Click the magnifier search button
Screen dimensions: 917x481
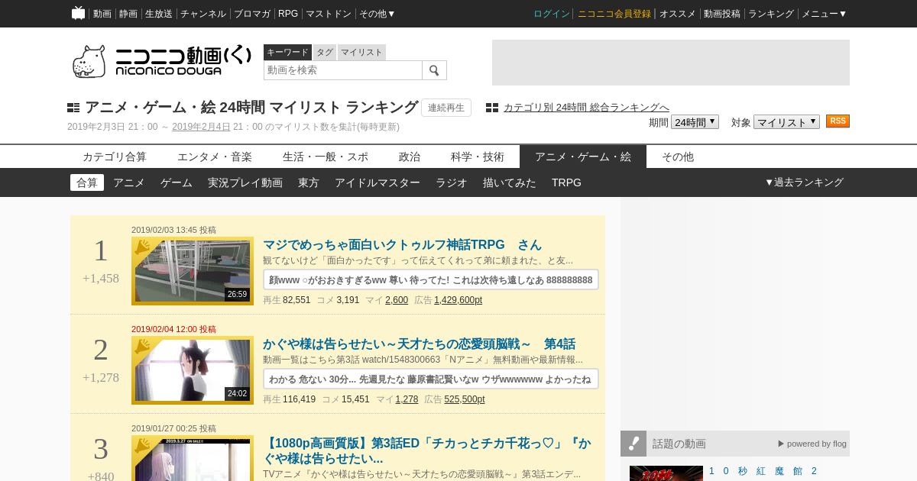pyautogui.click(x=434, y=70)
